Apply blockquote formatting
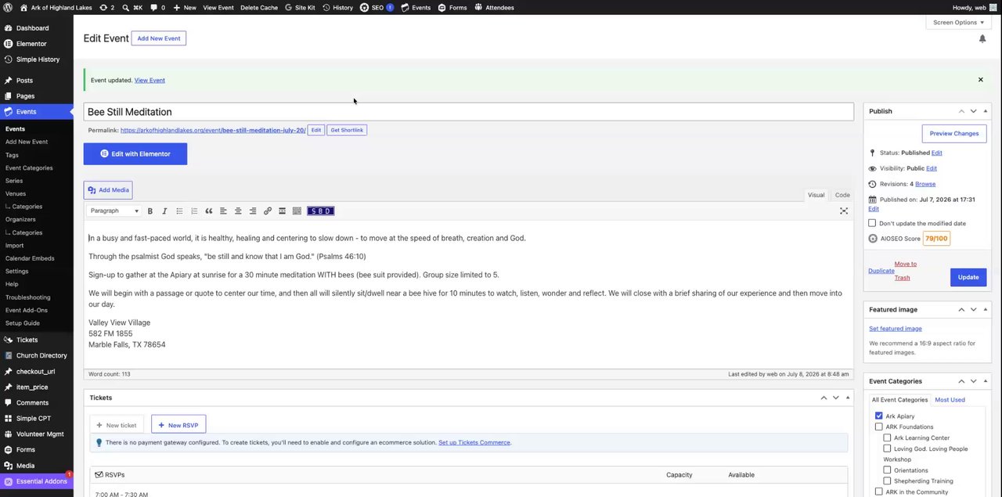1002x497 pixels. 209,211
